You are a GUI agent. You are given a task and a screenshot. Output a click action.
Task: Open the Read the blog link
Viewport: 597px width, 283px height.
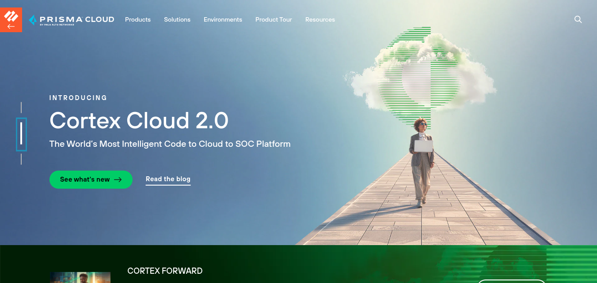point(168,179)
